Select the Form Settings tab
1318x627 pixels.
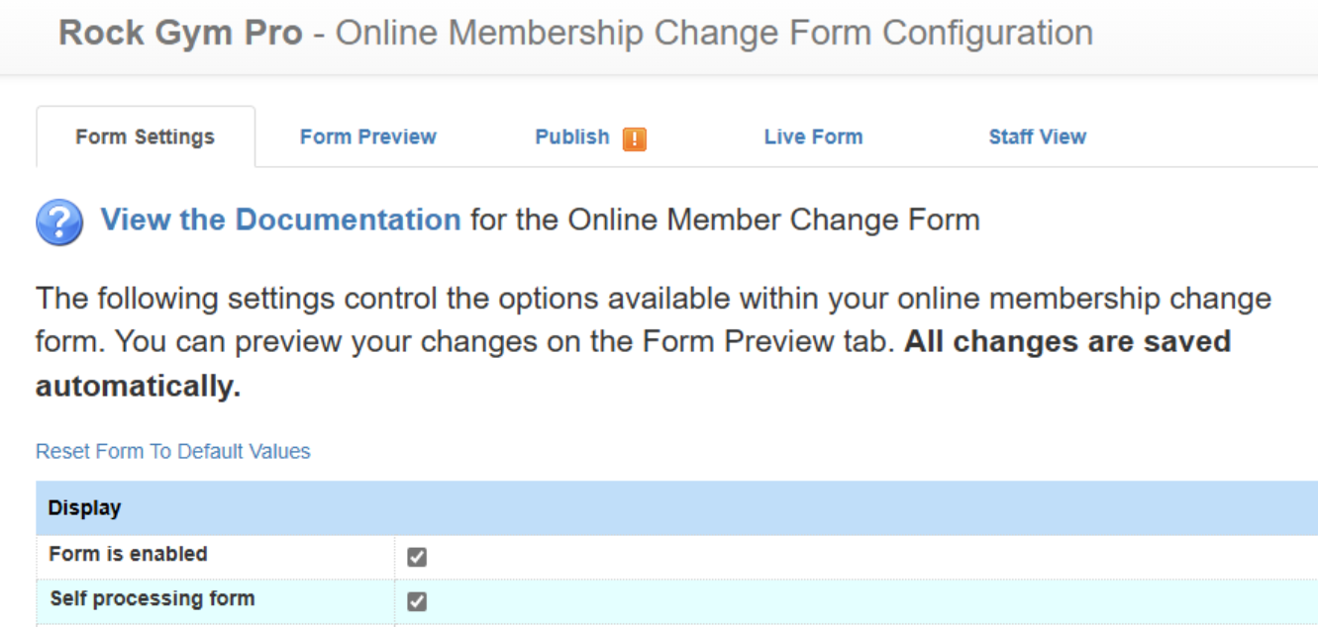click(x=146, y=137)
